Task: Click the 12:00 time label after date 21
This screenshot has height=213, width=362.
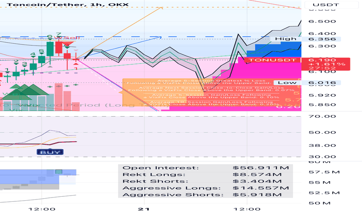Action: 247,209
